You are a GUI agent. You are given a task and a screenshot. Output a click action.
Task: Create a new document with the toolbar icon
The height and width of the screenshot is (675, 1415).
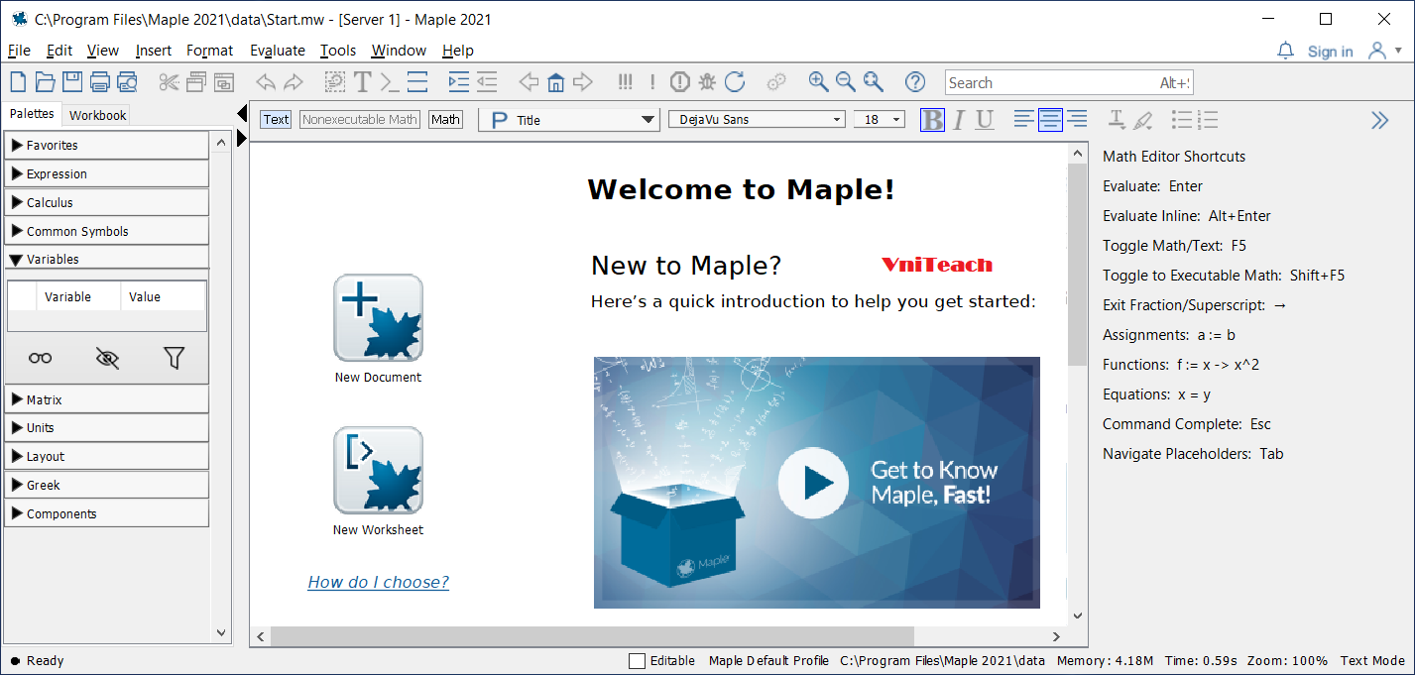click(19, 82)
